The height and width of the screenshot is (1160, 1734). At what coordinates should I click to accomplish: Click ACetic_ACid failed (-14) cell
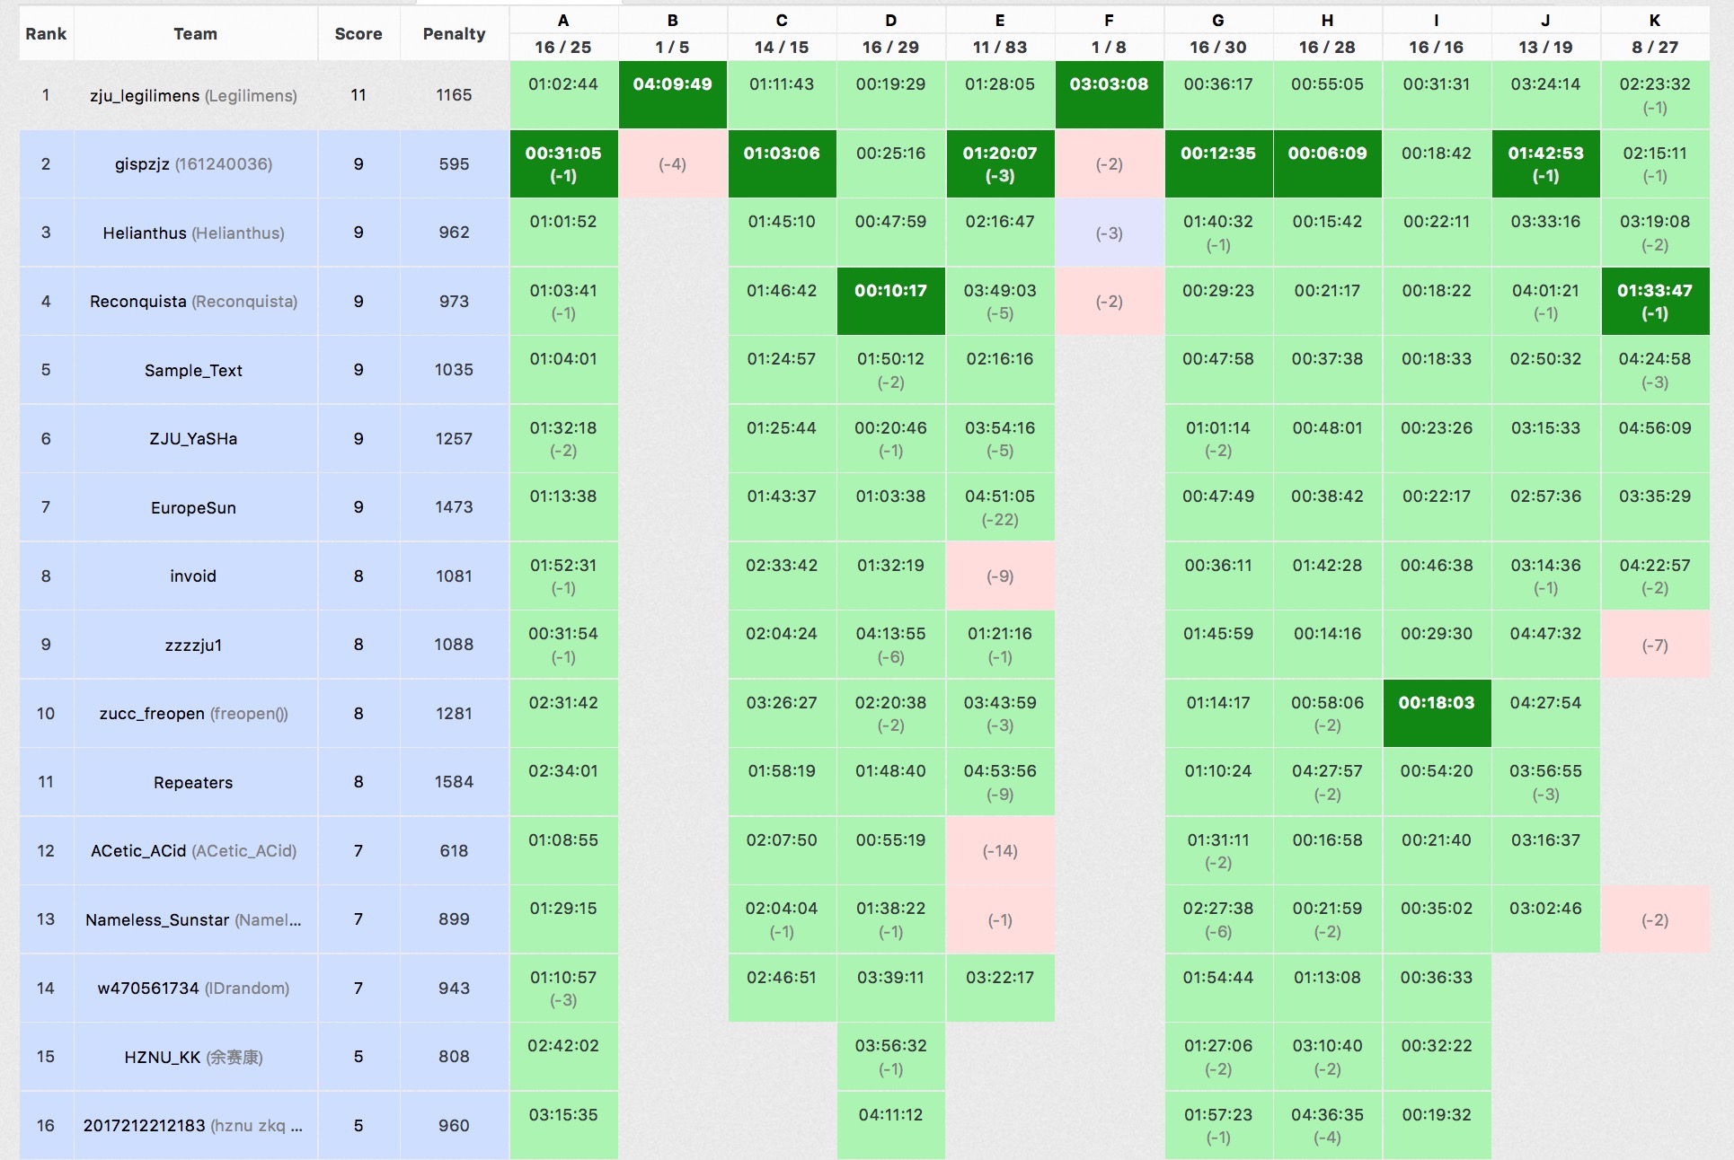pyautogui.click(x=1000, y=851)
